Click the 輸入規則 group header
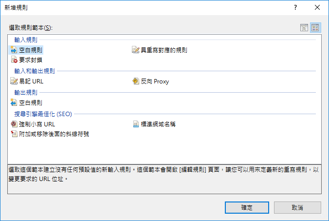This screenshot has width=329, height=221. (26, 40)
